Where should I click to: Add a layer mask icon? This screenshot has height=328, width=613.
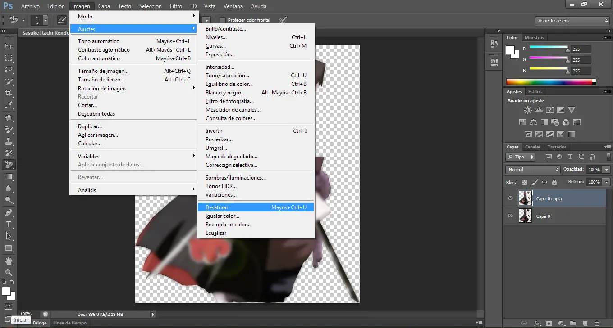(549, 323)
